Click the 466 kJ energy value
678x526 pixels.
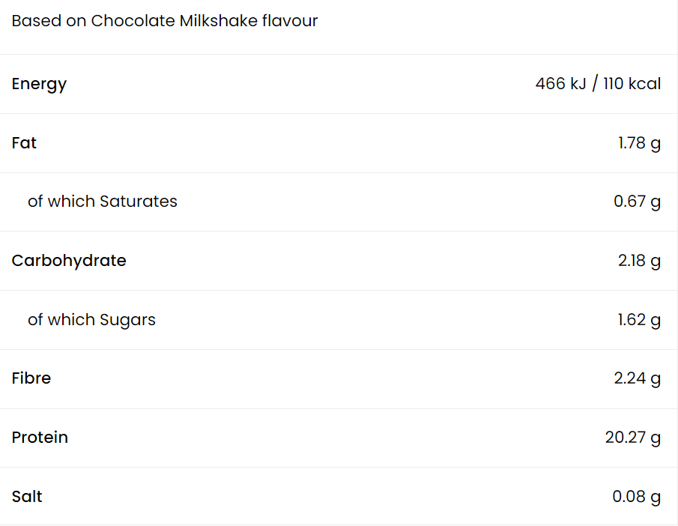(560, 84)
